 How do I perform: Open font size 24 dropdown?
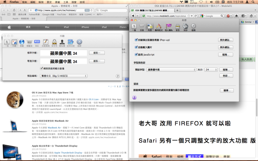coord(211,70)
